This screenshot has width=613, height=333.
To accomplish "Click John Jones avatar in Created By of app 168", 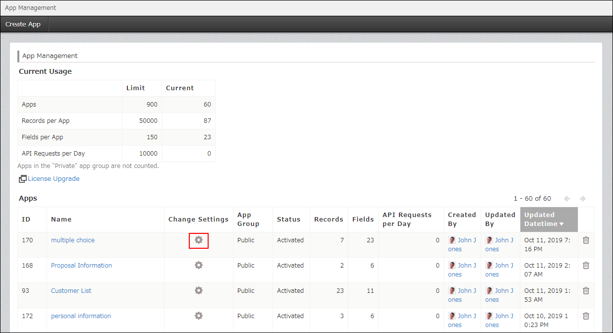I will [x=452, y=265].
